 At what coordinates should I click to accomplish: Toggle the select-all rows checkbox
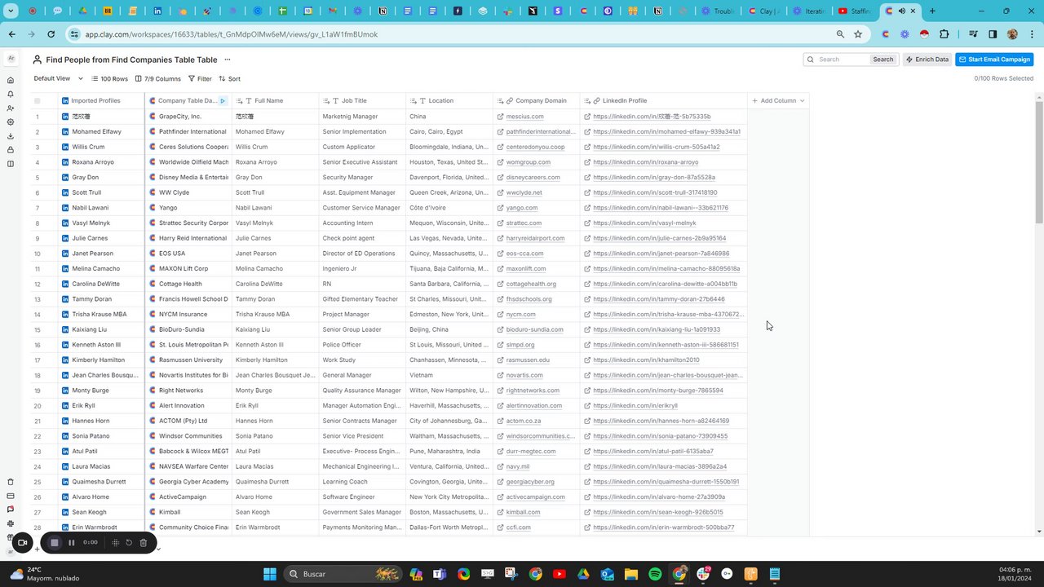point(37,101)
